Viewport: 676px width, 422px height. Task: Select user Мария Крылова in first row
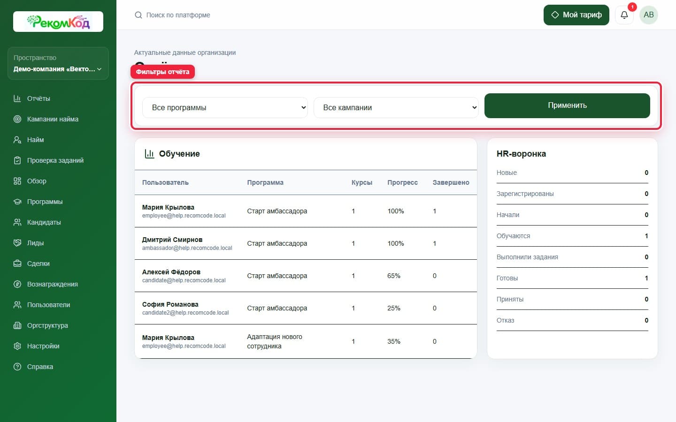168,207
